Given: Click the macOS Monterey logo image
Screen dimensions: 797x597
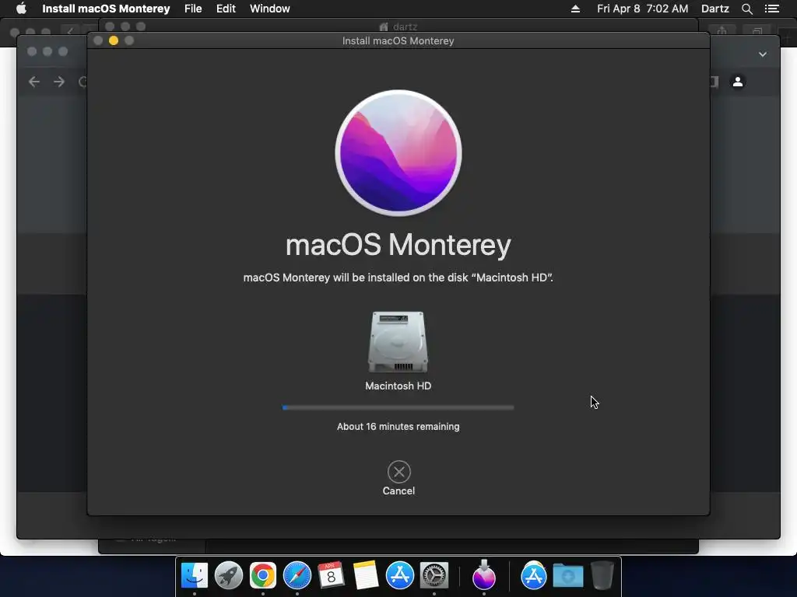Looking at the screenshot, I should 398,153.
